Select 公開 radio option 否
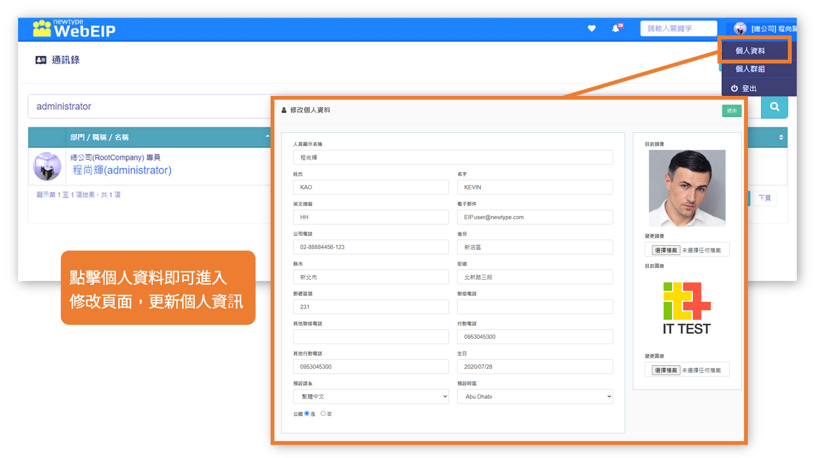The width and height of the screenshot is (816, 458). (323, 413)
